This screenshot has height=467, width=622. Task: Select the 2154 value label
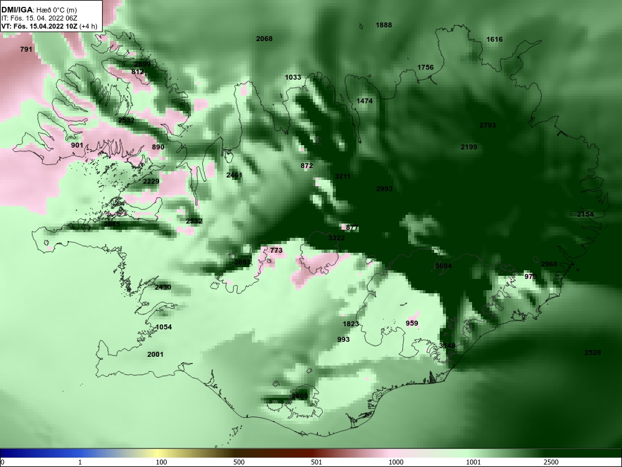[585, 214]
